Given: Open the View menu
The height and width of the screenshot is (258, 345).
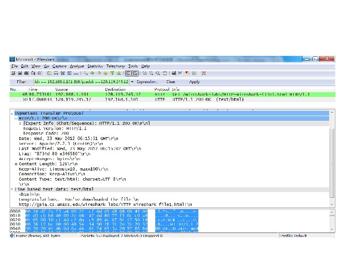Looking at the screenshot, I should click(35, 66).
